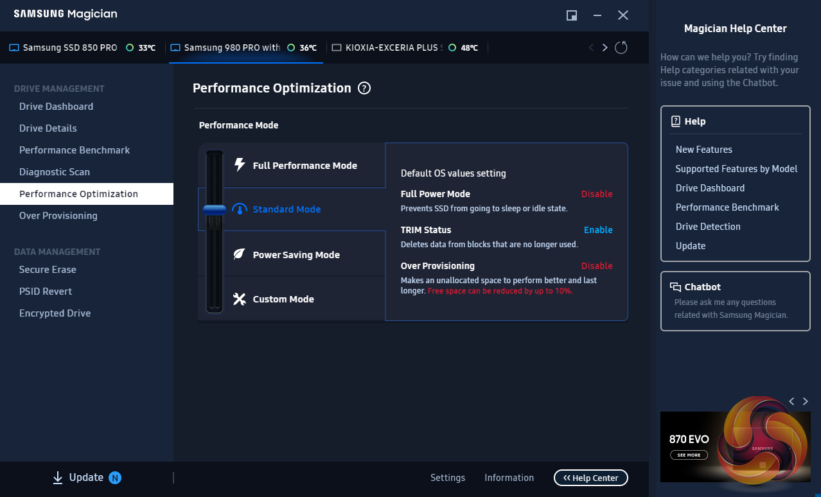Switch to KIOXIA-EXCERIA PLUS drive tab
The image size is (821, 497).
coord(407,48)
